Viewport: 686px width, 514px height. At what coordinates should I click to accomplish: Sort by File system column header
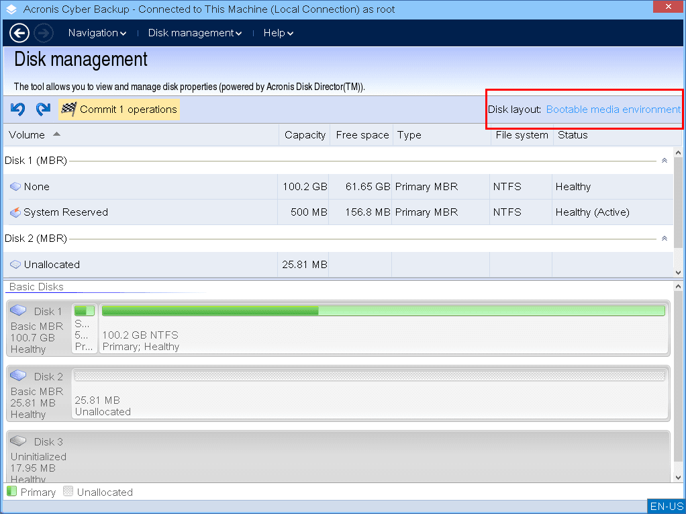click(522, 135)
